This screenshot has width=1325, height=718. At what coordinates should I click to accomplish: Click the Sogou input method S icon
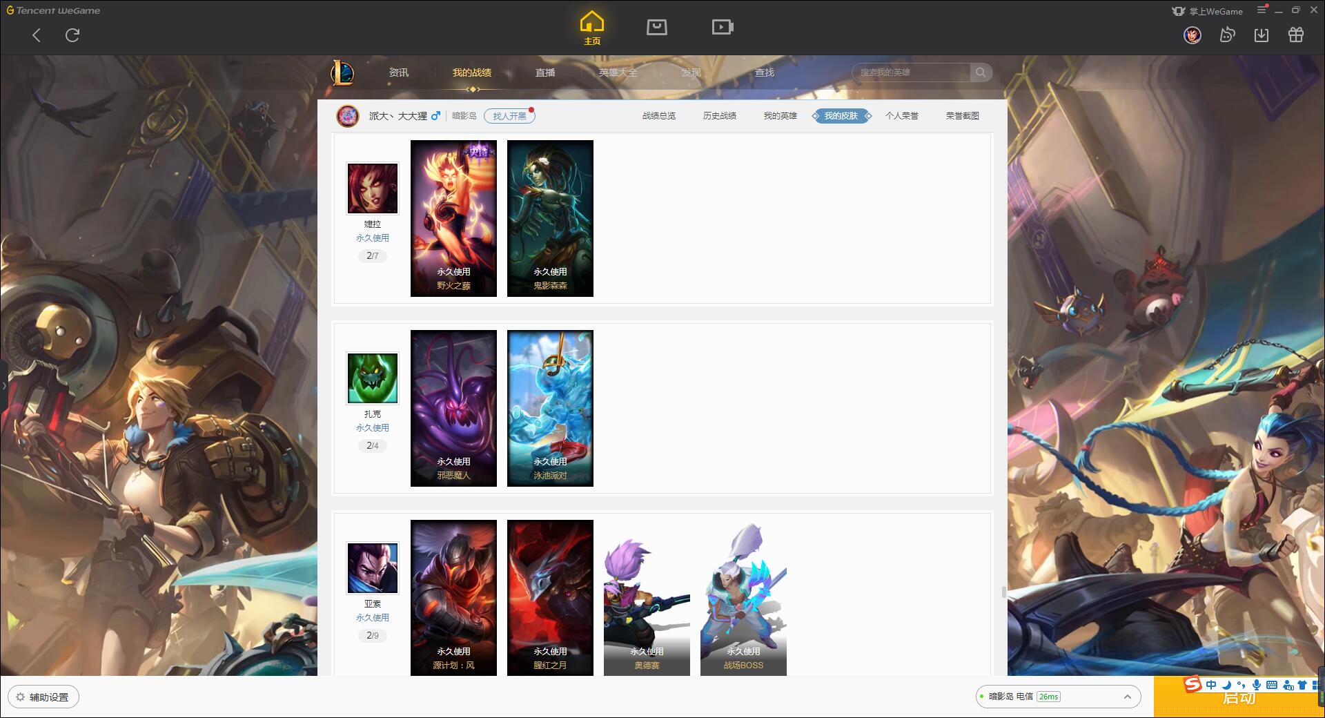pos(1192,684)
